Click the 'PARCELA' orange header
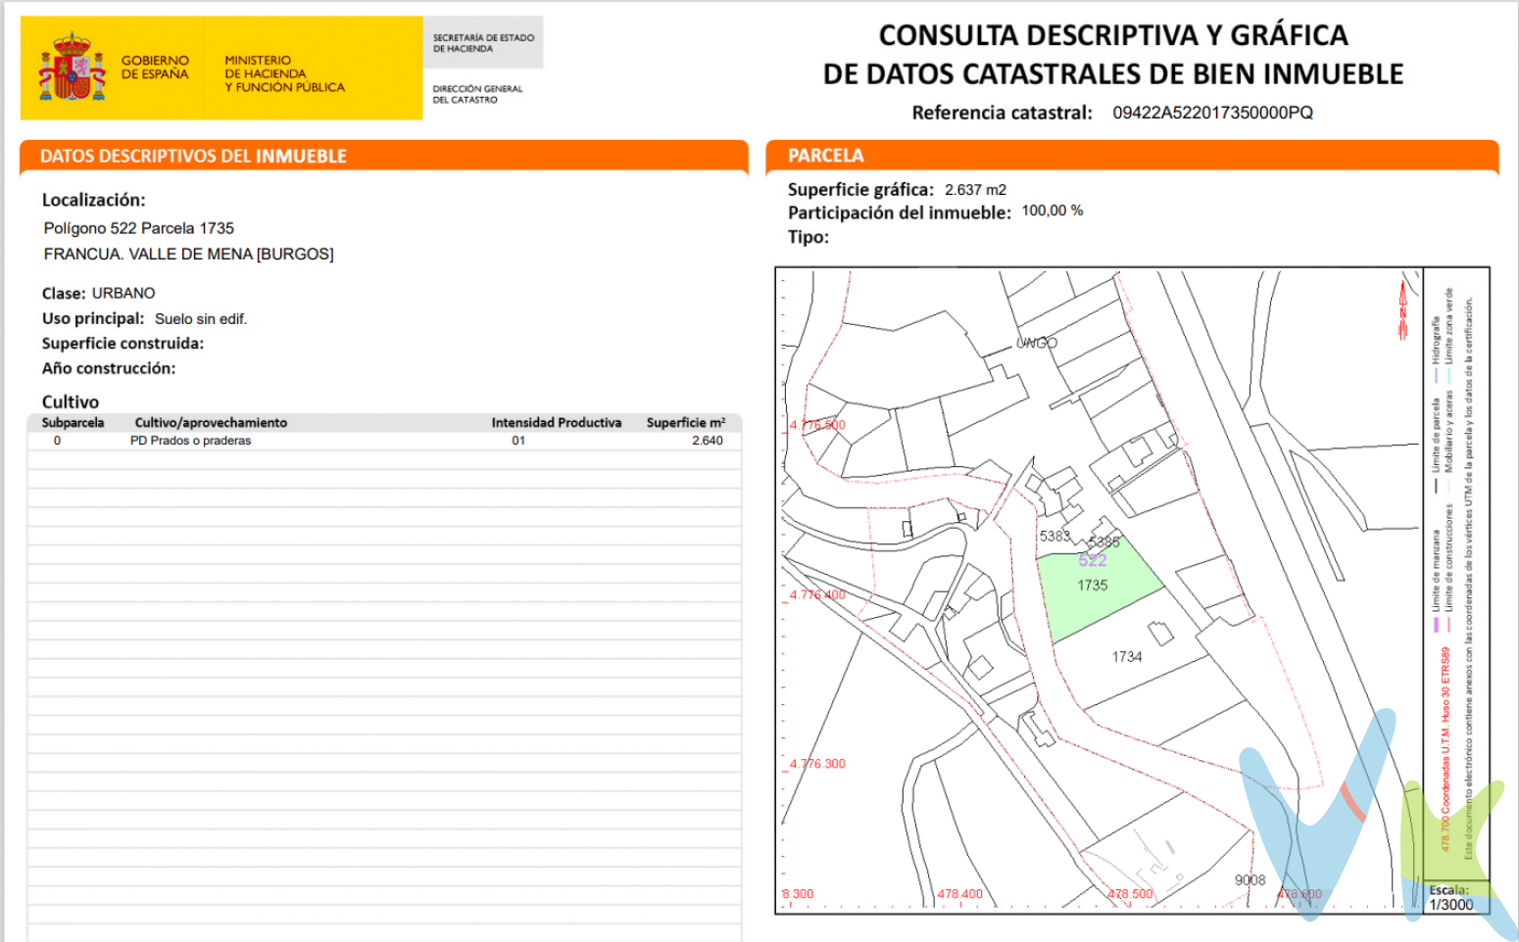The height and width of the screenshot is (942, 1519). click(x=1132, y=156)
